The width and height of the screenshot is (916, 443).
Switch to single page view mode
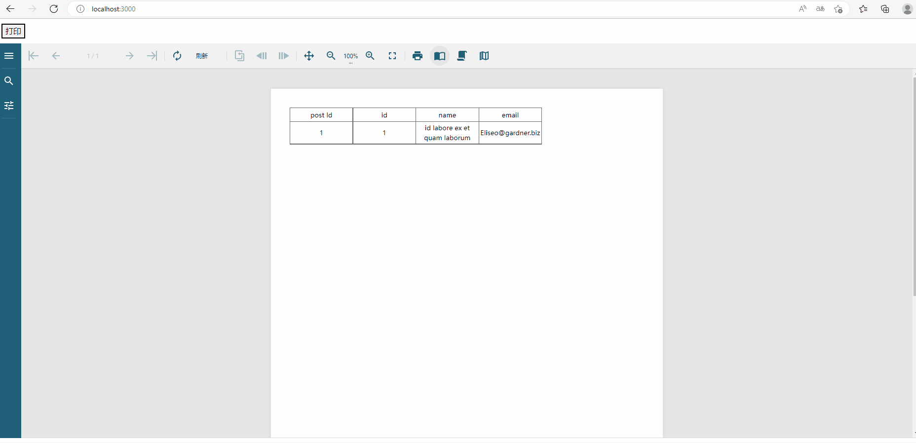[x=440, y=56]
